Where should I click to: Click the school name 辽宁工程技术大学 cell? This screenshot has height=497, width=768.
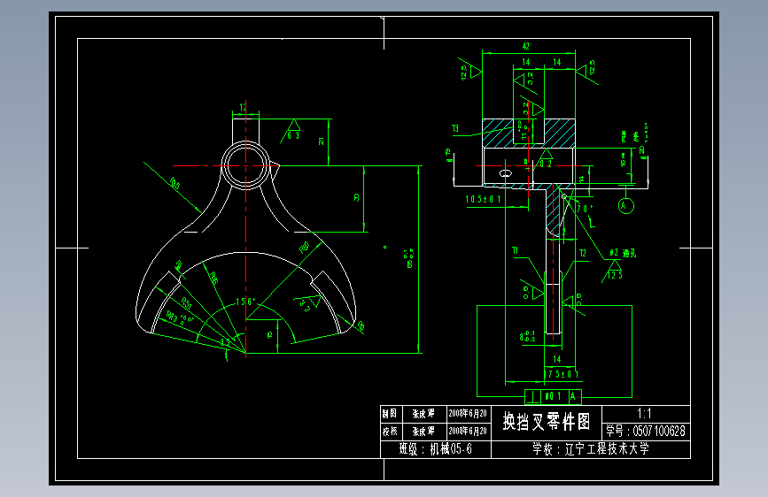(x=591, y=449)
